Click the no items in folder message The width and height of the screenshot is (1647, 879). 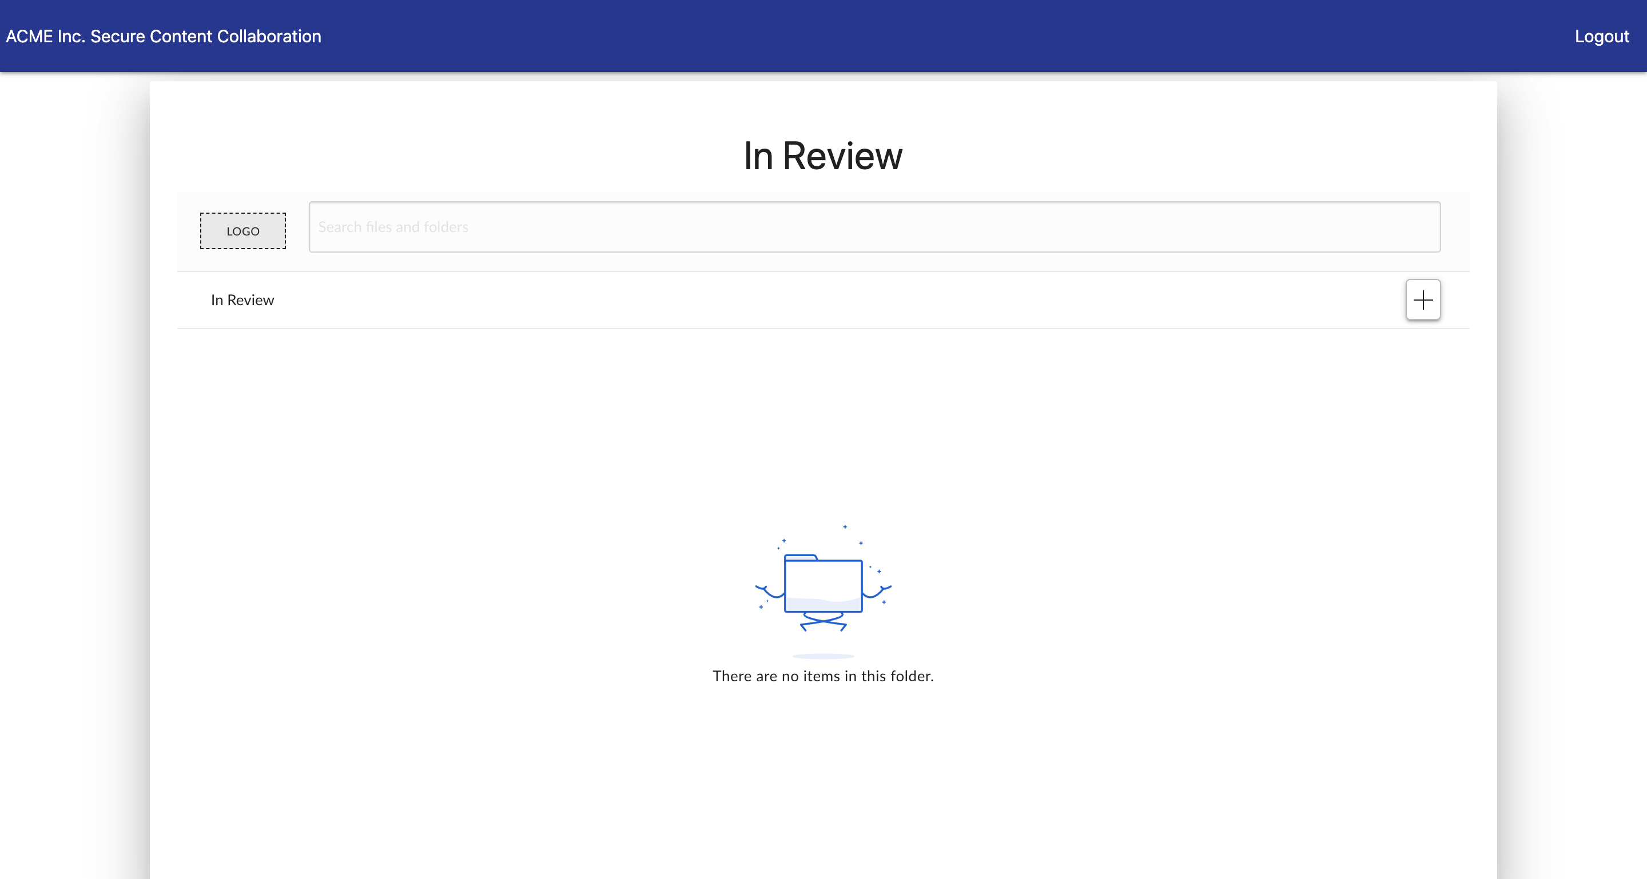[x=823, y=676]
